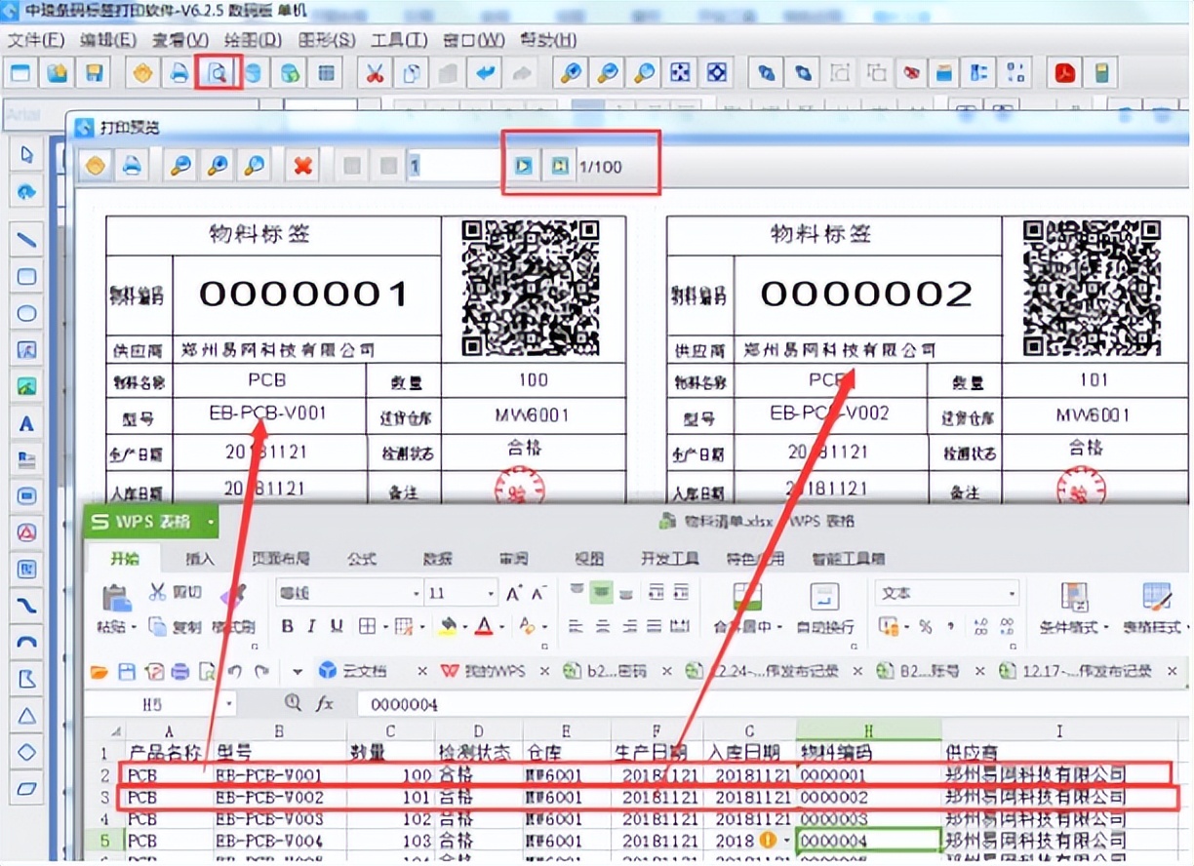Select the ellipse drawing tool
The height and width of the screenshot is (866, 1194).
coord(26,313)
